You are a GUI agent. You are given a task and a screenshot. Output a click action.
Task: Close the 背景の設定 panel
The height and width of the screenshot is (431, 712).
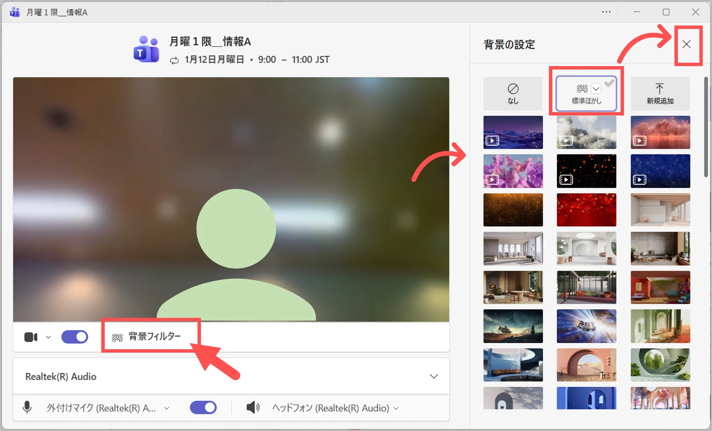[x=686, y=44]
